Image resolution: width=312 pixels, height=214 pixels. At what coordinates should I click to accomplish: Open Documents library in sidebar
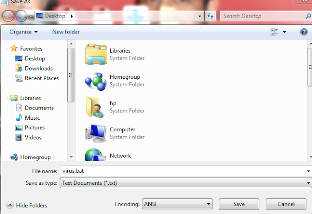(39, 108)
